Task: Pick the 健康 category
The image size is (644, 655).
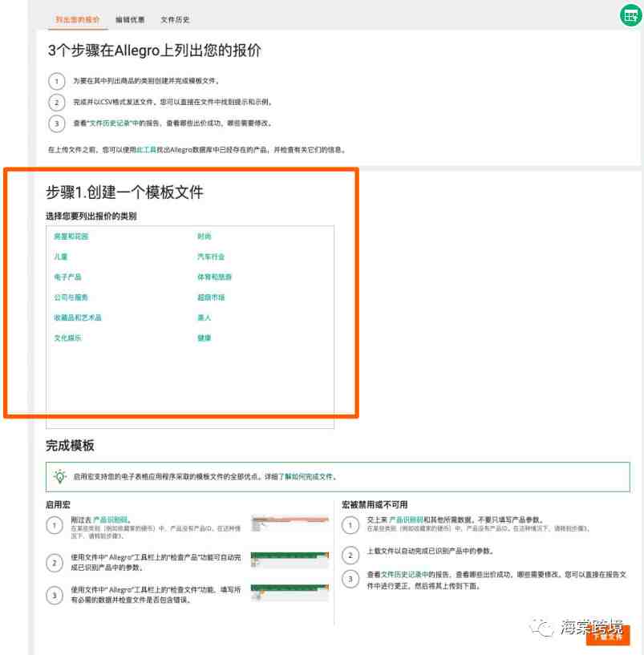Action: pyautogui.click(x=205, y=338)
